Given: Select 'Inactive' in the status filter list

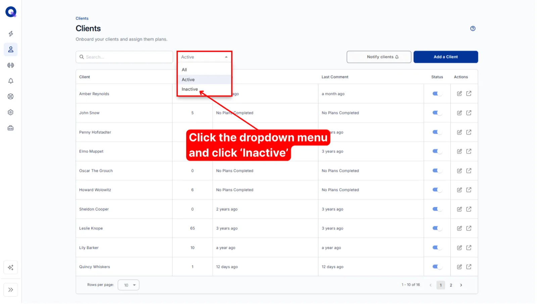Looking at the screenshot, I should [204, 89].
